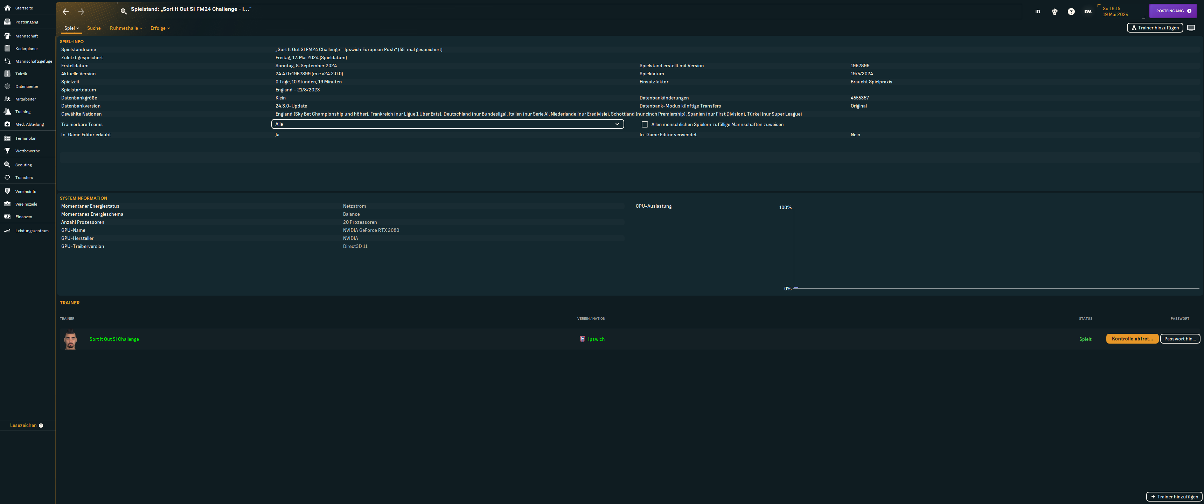
Task: Open the Ipswich club link
Action: (x=596, y=339)
